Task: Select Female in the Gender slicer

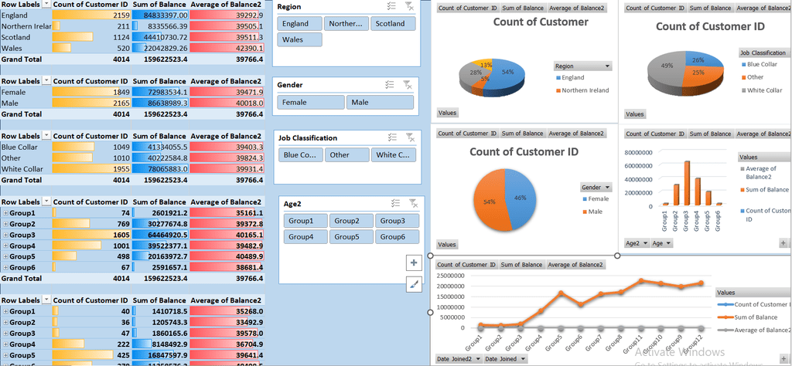Action: (311, 102)
